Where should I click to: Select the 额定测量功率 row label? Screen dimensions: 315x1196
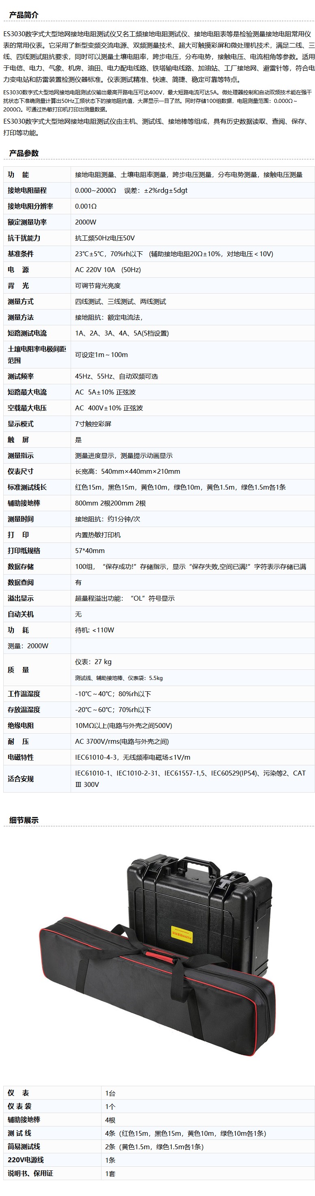pos(27,222)
